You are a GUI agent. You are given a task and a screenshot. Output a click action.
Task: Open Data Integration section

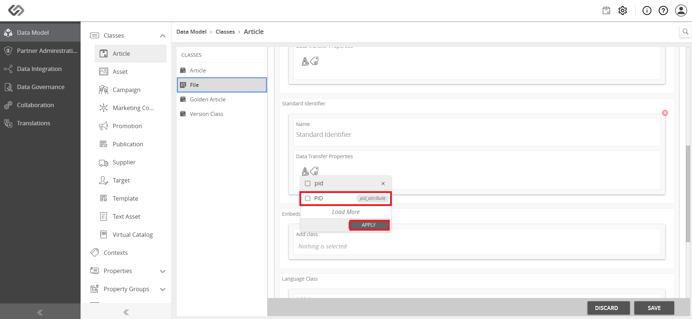(x=40, y=69)
